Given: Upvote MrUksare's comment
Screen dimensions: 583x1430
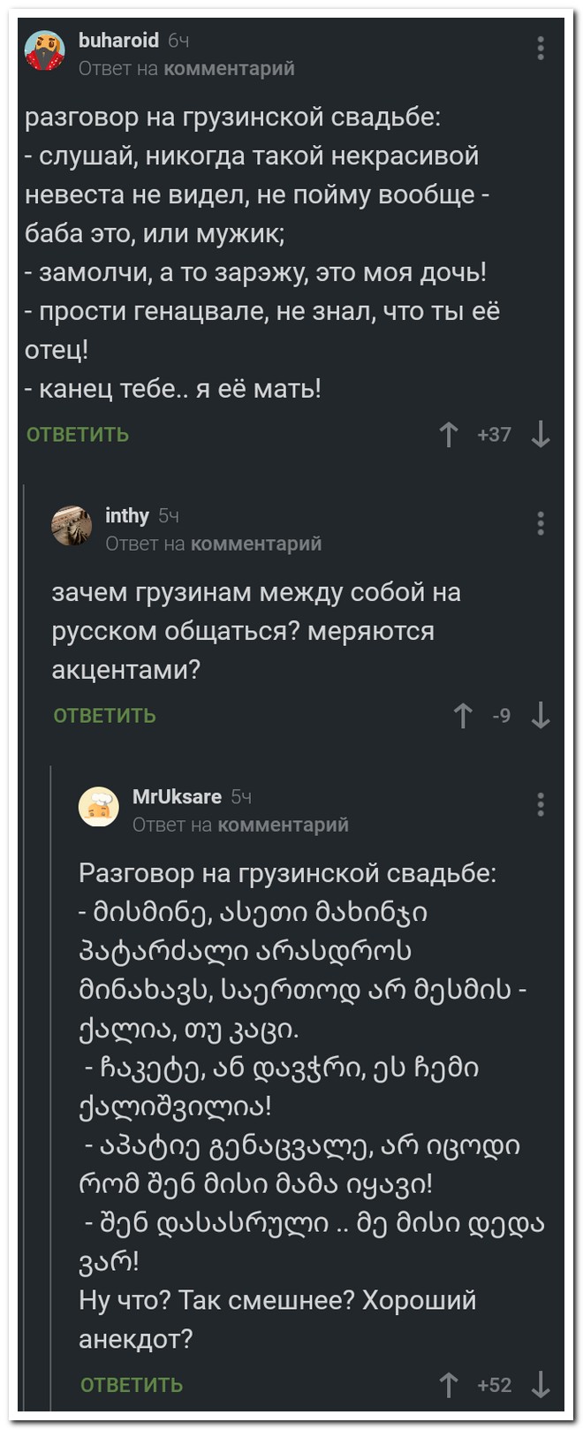Looking at the screenshot, I should (x=449, y=1384).
